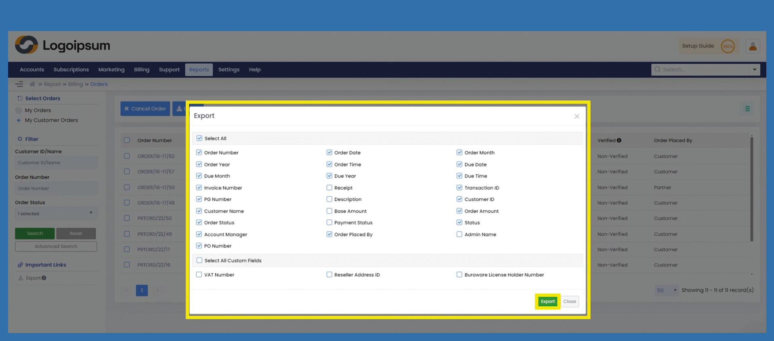Toggle the hamburger sidebar menu icon
The image size is (774, 341).
19,84
